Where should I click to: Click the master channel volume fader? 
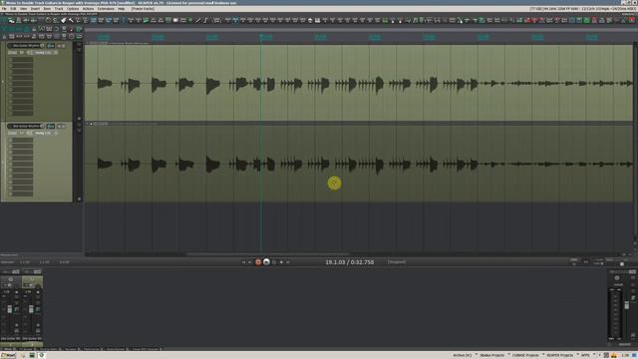tap(627, 305)
